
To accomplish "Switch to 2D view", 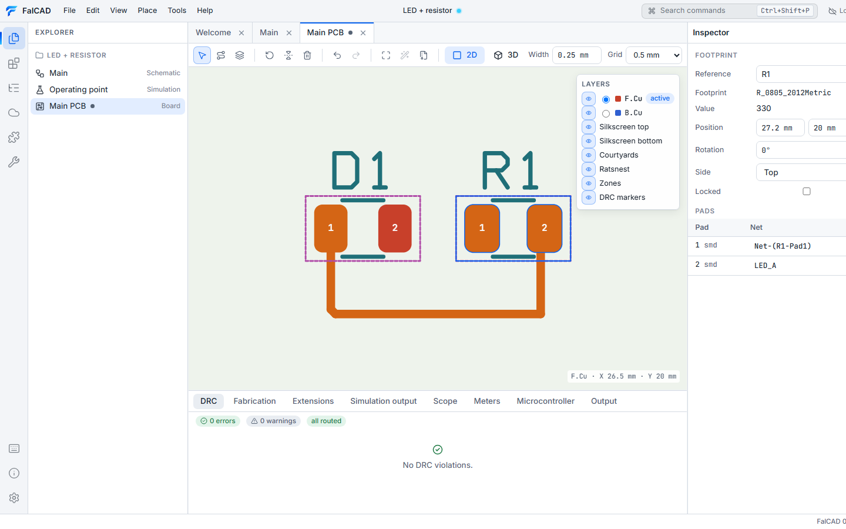I will point(465,55).
